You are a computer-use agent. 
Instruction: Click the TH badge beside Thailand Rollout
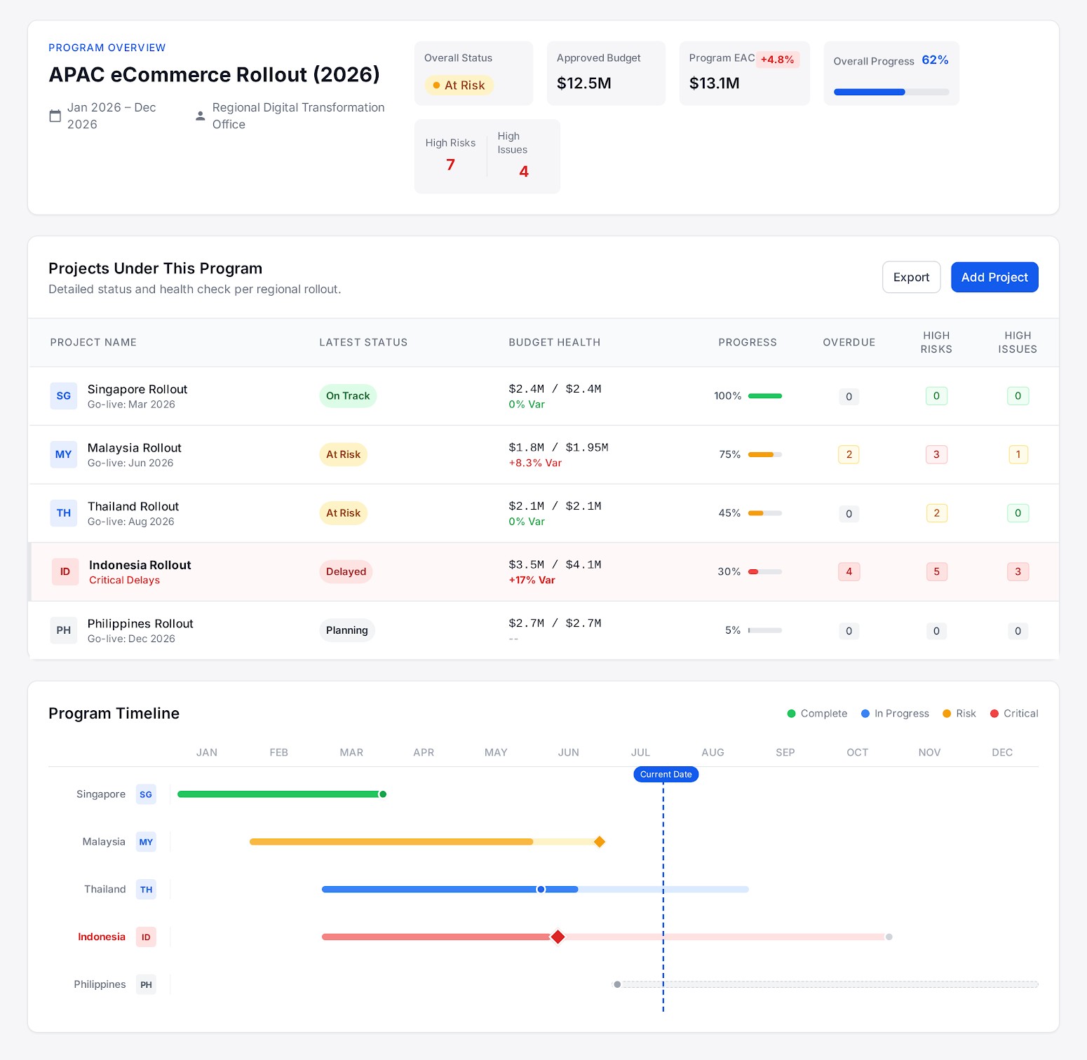click(63, 512)
